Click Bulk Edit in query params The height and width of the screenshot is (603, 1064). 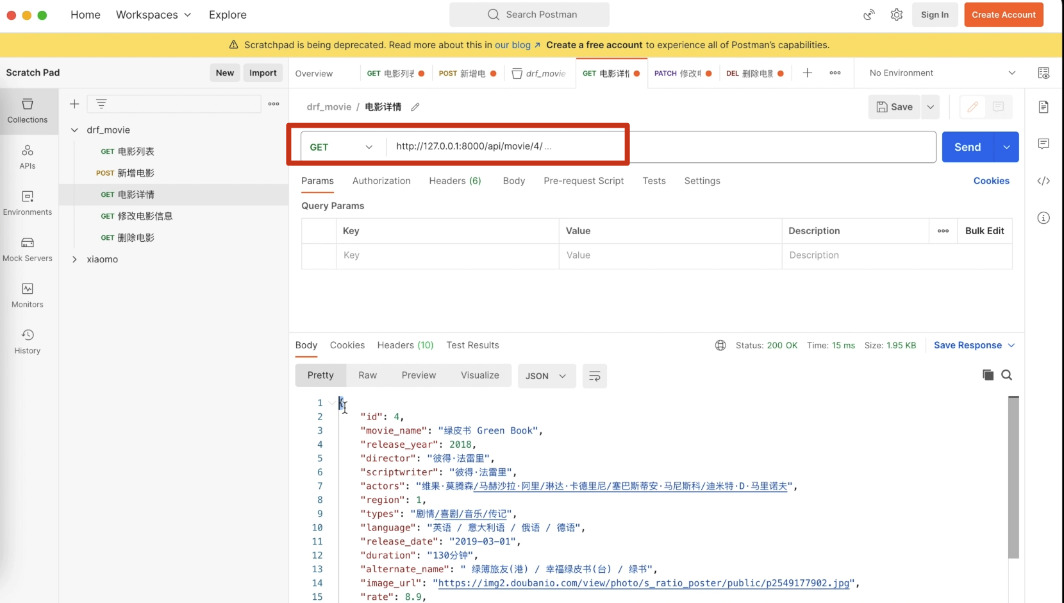[x=985, y=231]
